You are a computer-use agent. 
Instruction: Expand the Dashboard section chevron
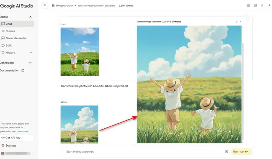(x=30, y=63)
